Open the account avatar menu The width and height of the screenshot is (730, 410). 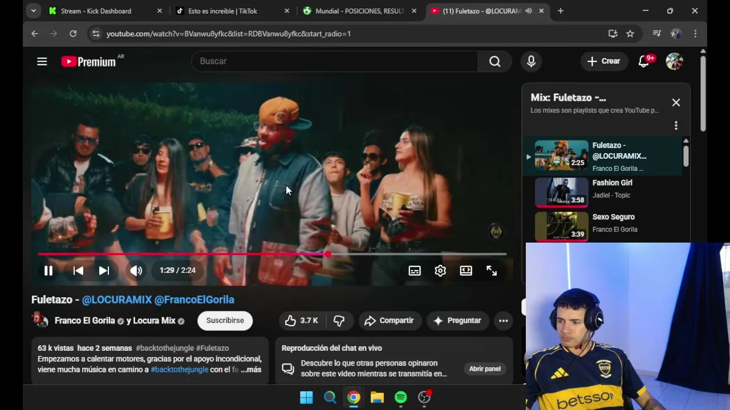pos(674,61)
